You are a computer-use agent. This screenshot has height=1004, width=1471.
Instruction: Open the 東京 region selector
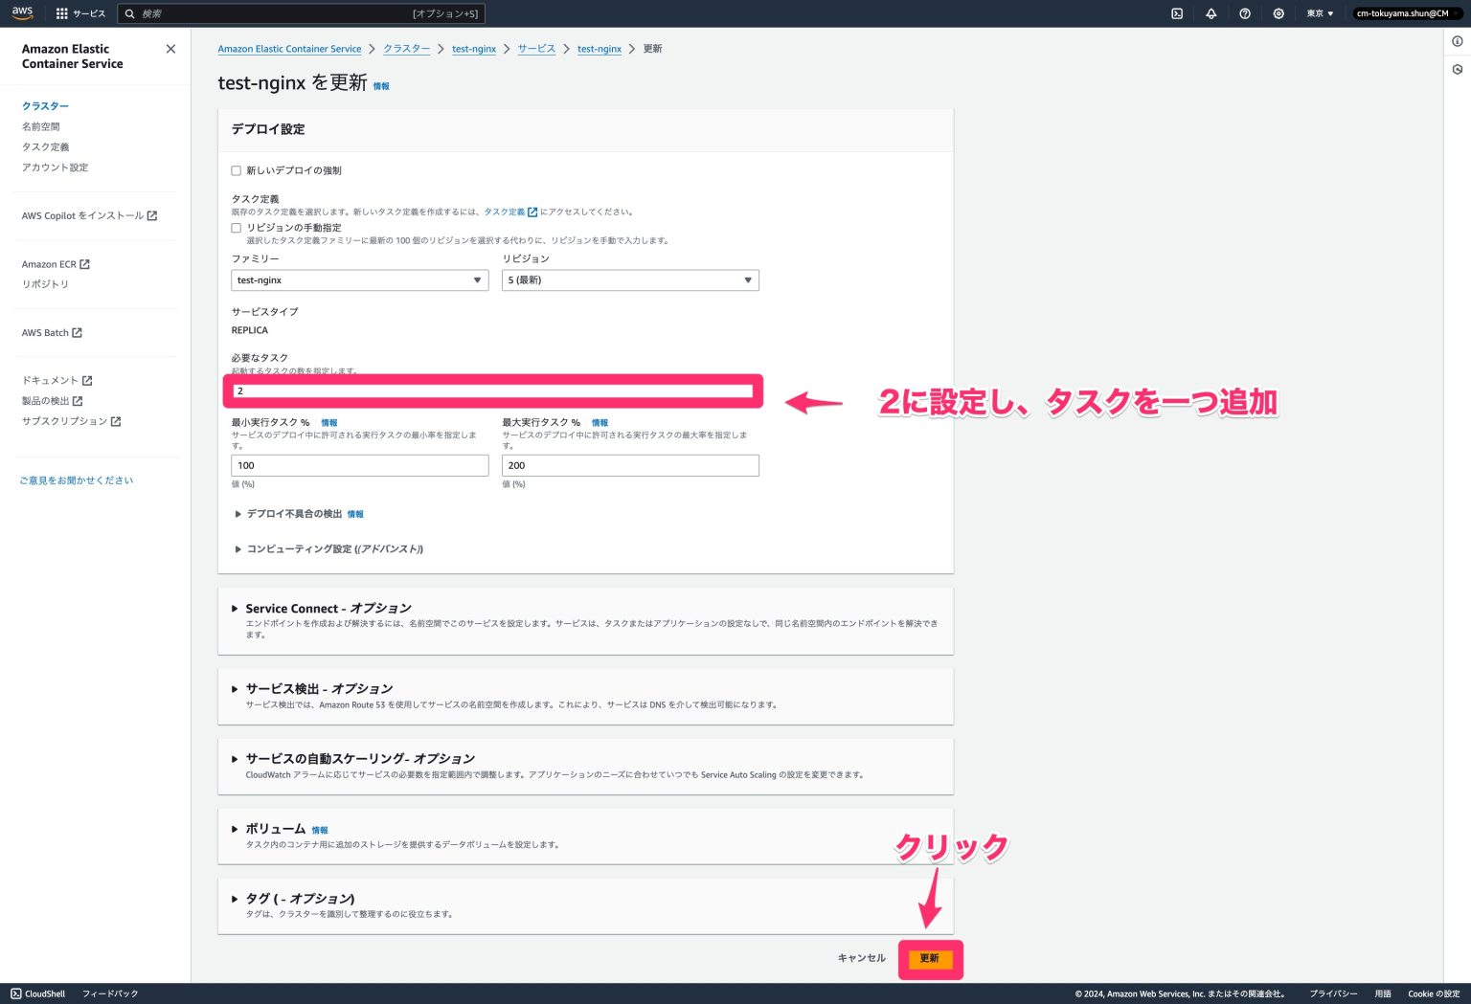click(1317, 13)
